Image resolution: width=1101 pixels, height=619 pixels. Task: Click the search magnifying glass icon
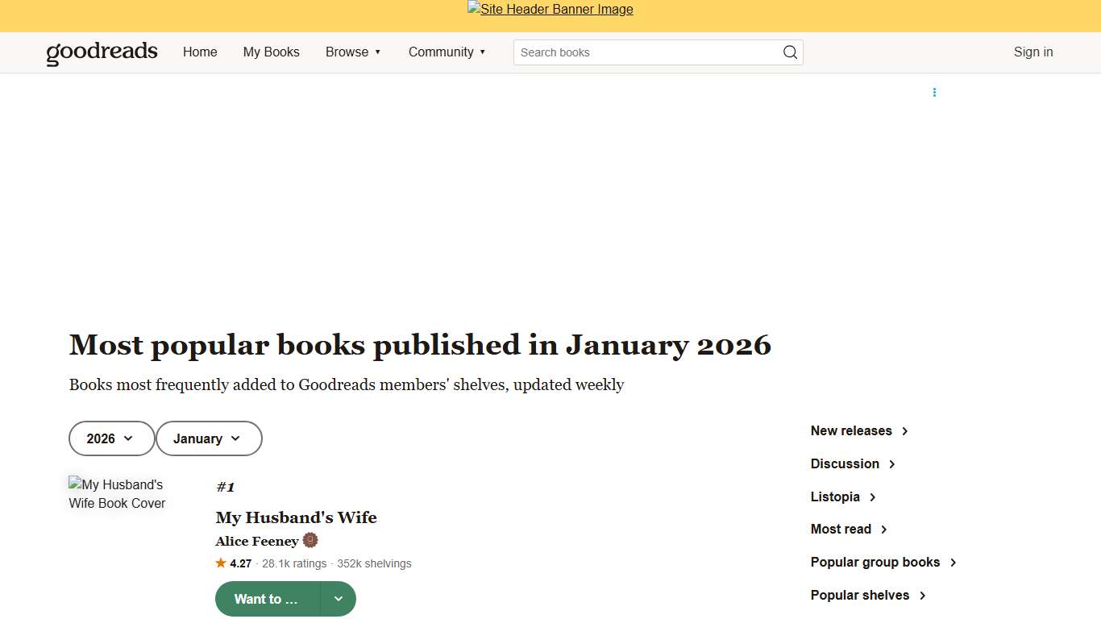pyautogui.click(x=790, y=52)
